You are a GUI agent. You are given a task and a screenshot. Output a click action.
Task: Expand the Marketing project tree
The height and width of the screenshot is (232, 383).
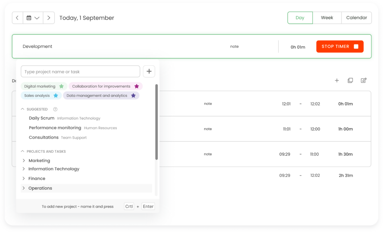[x=24, y=160]
